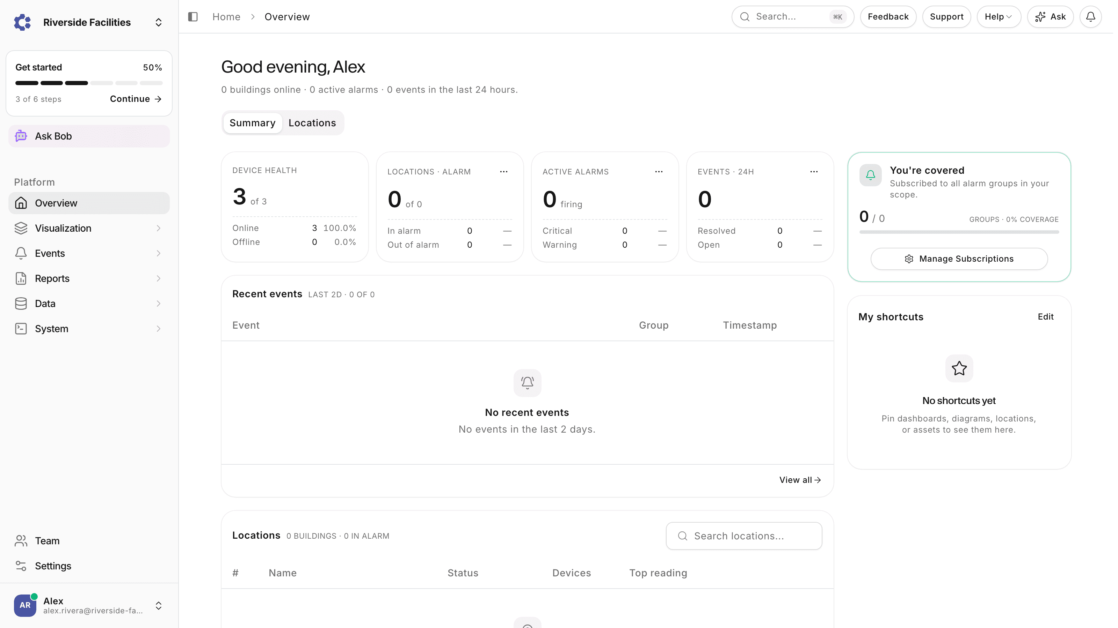Click the Name column header in Locations
Image resolution: width=1118 pixels, height=628 pixels.
click(x=283, y=573)
